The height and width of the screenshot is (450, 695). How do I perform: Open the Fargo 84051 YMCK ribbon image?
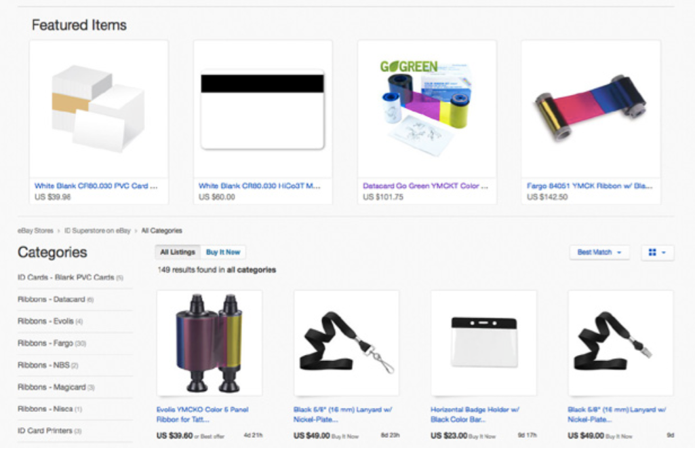591,109
